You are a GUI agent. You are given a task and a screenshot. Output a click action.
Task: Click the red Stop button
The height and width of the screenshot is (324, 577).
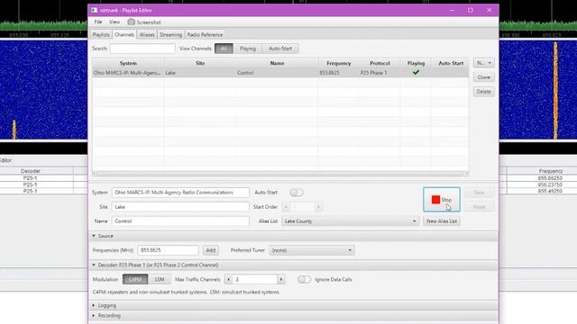(441, 200)
